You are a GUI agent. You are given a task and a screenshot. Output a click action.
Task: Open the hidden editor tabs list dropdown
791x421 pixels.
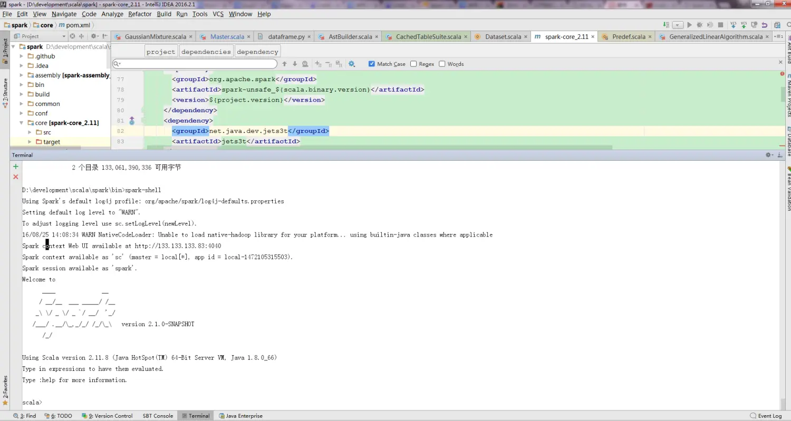(777, 36)
